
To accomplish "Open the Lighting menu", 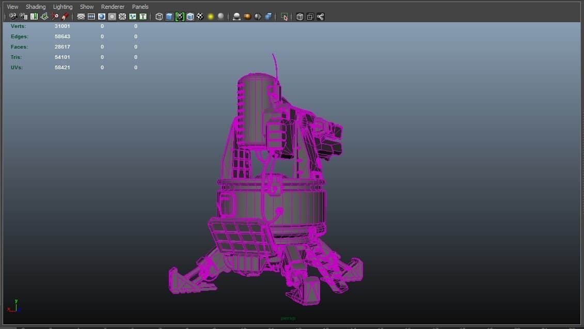I will [62, 6].
